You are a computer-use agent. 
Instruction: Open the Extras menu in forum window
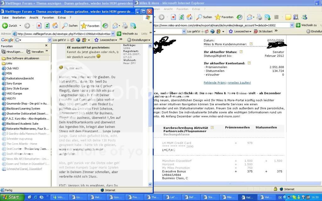62,18
